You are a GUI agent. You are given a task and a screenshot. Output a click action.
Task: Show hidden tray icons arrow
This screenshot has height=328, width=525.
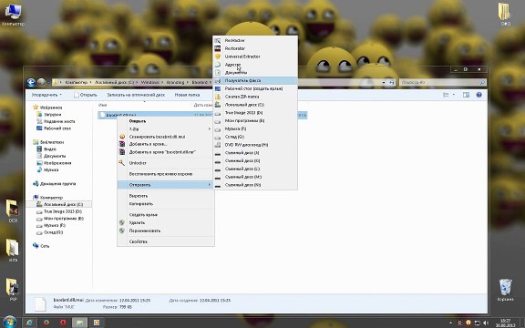[451, 323]
